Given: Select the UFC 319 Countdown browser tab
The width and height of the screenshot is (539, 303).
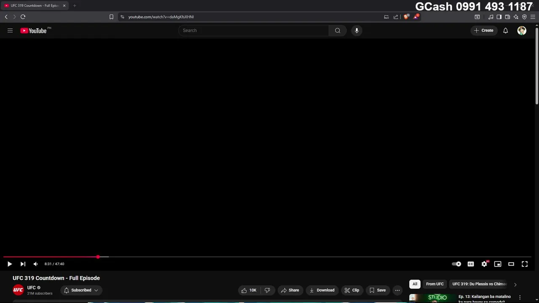Looking at the screenshot, I should 35,5.
